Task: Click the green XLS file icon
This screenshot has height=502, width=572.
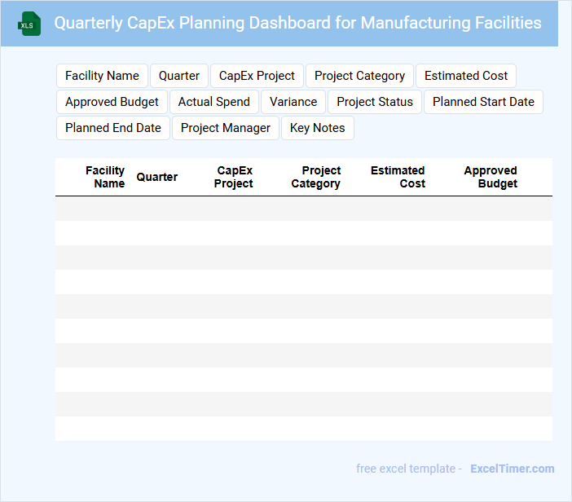Action: click(x=29, y=24)
